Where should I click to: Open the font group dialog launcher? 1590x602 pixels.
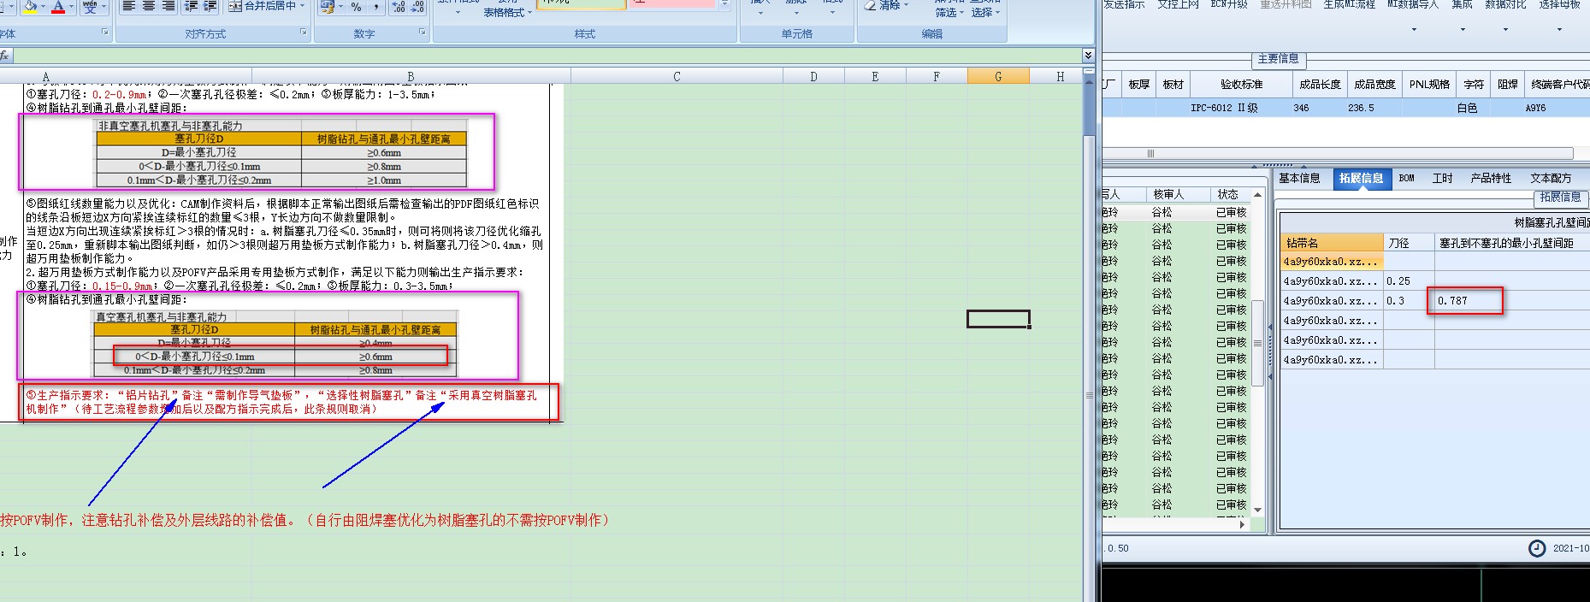tap(105, 32)
